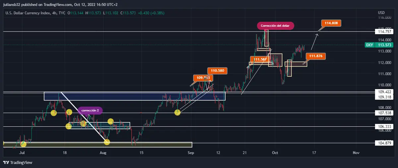This screenshot has height=168, width=398.
Task: Open the USD currency label
Action: click(381, 13)
